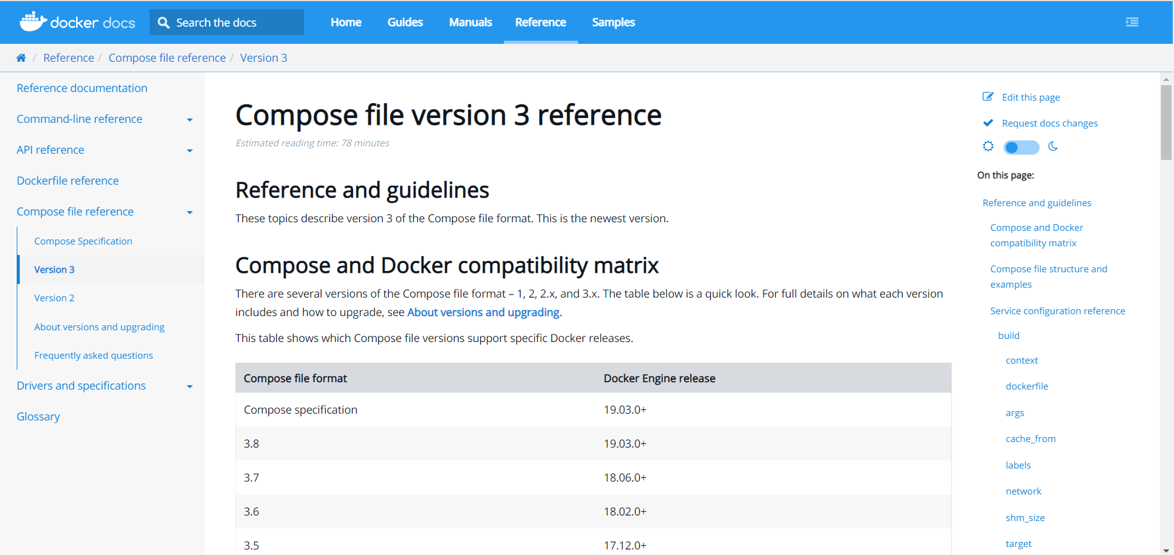This screenshot has width=1174, height=555.
Task: Jump to shm_size in page contents
Action: (1025, 517)
